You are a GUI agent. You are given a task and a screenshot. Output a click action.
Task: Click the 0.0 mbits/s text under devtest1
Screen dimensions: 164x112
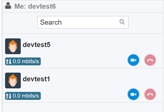coord(26,96)
